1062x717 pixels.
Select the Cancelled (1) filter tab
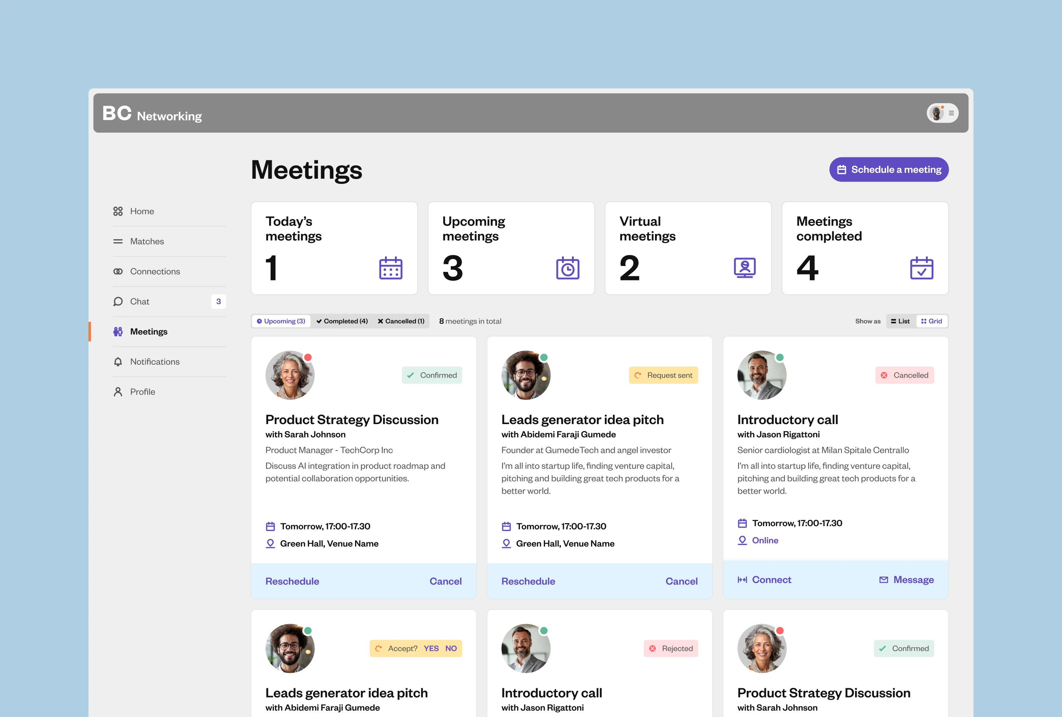click(x=401, y=321)
